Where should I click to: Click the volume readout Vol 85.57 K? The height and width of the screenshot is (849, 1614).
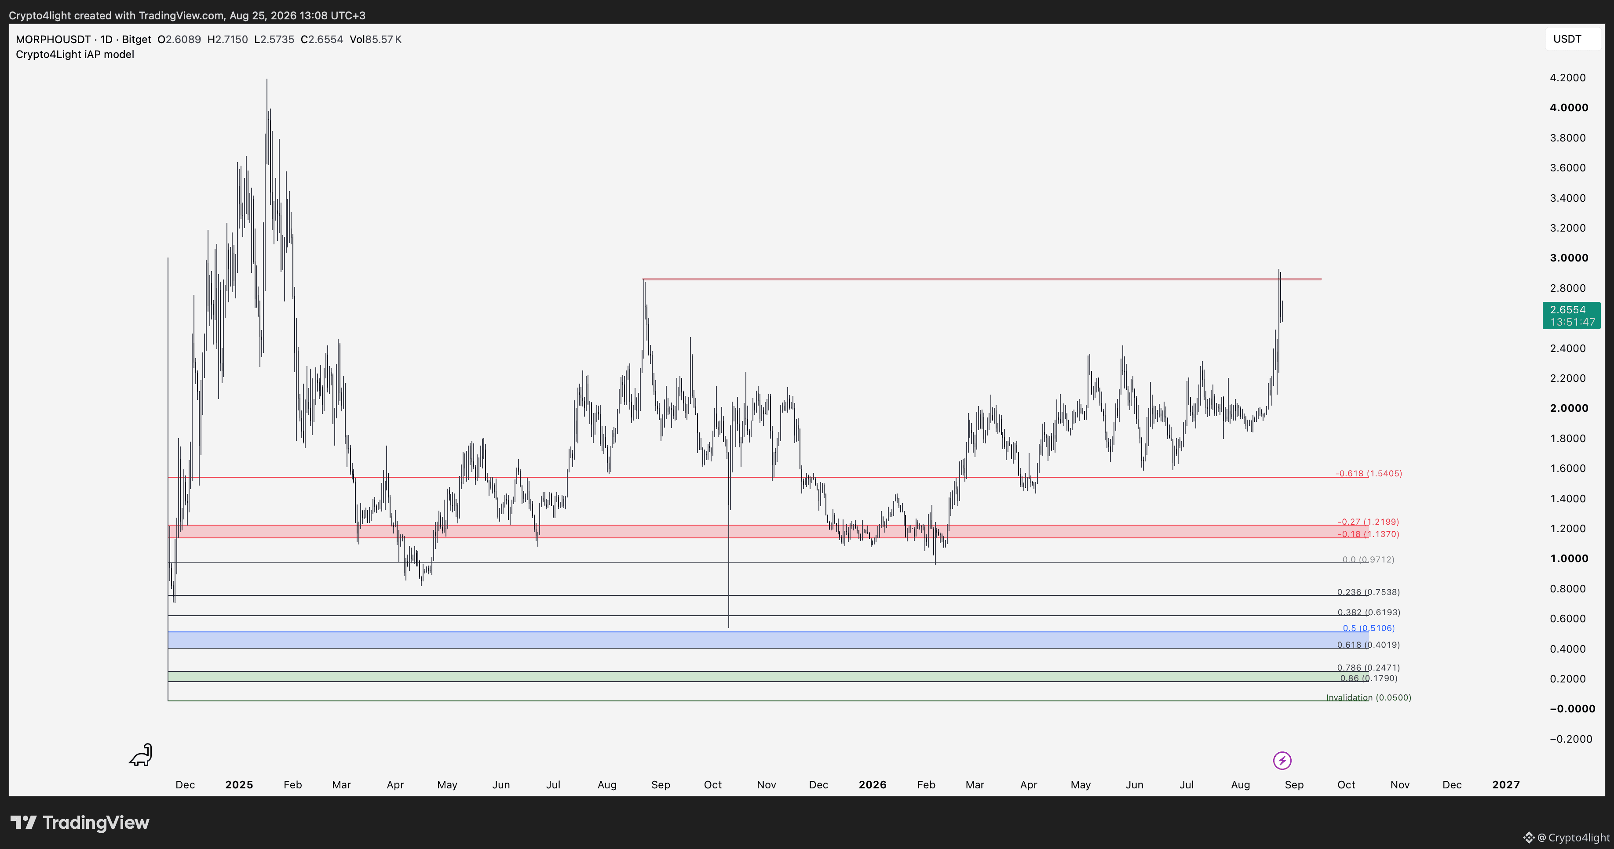point(375,40)
